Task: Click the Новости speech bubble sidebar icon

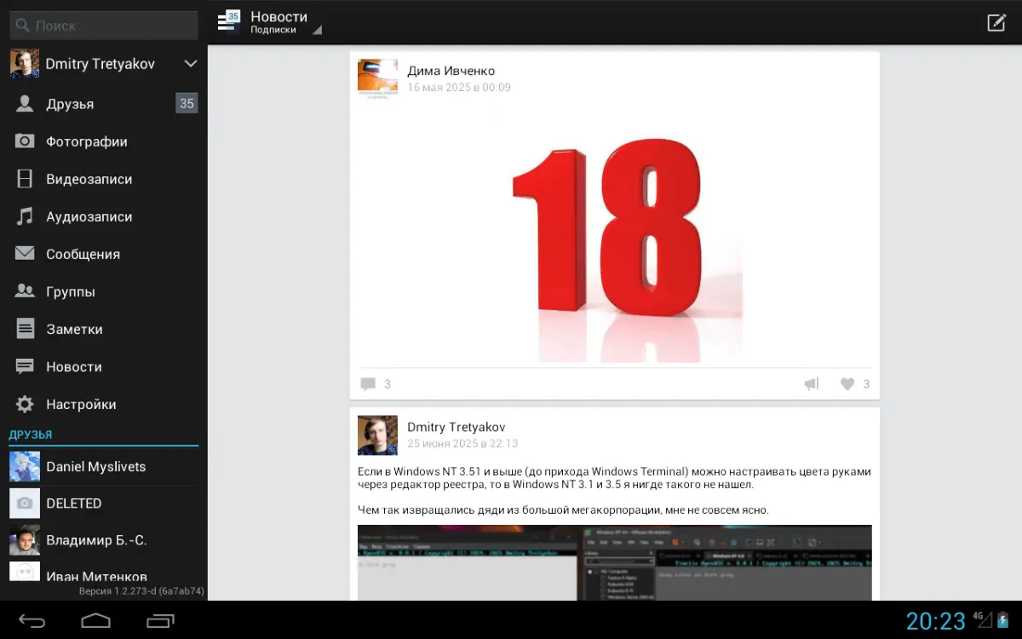Action: (25, 366)
